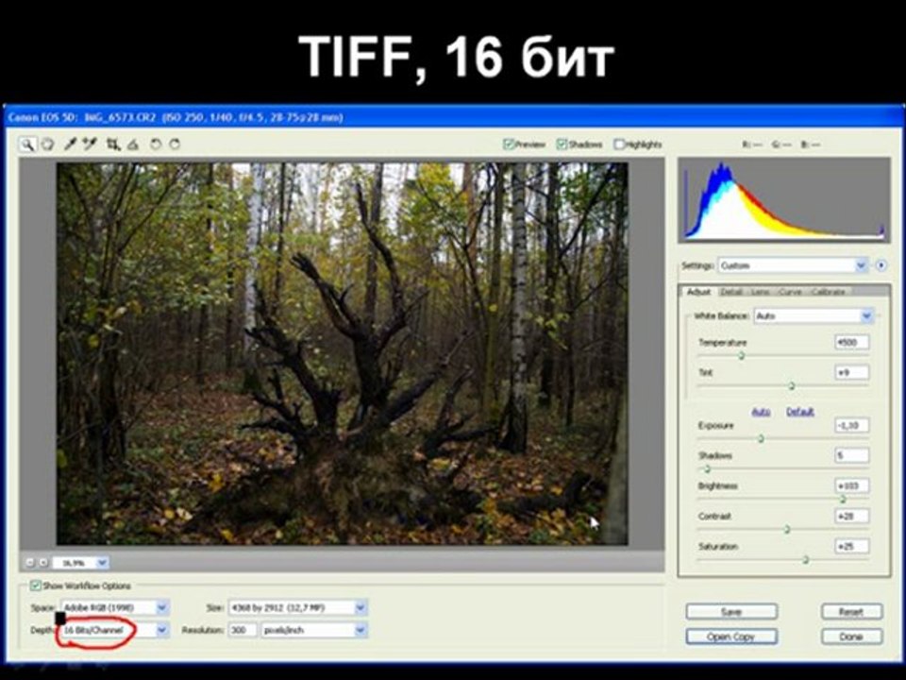906x680 pixels.
Task: Click the Contrast slider handle
Action: click(786, 529)
